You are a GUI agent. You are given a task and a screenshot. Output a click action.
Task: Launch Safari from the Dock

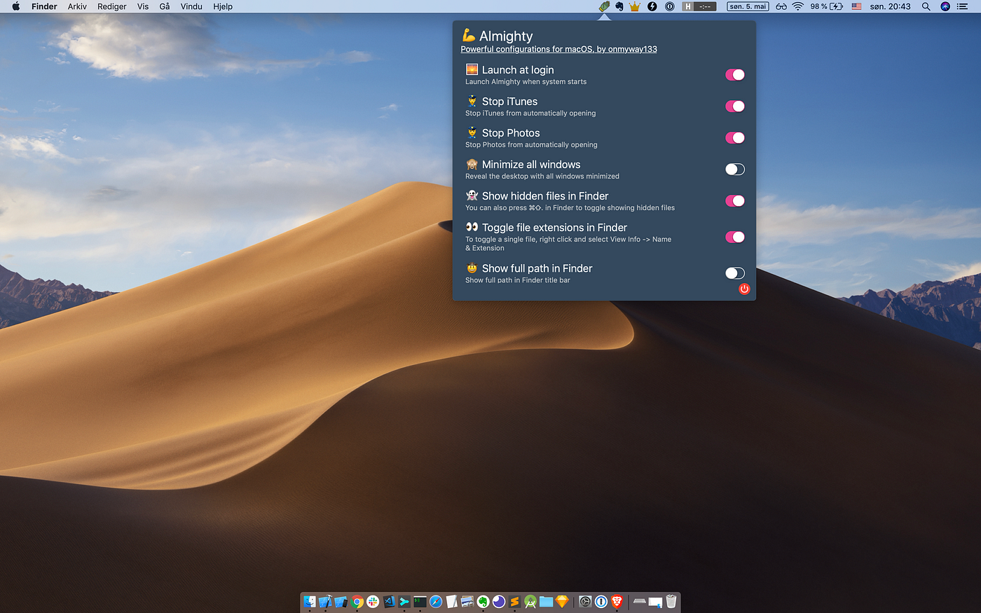pos(436,601)
